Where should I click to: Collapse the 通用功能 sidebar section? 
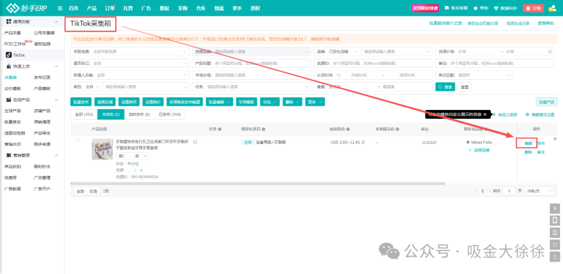[56, 22]
